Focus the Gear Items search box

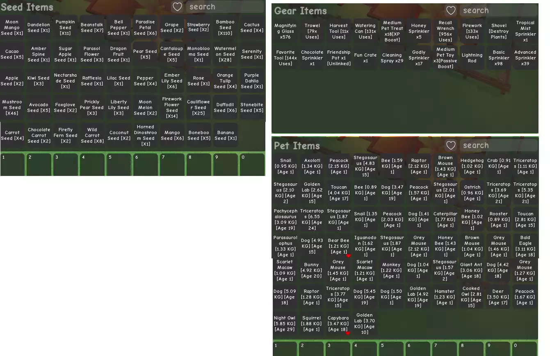click(x=498, y=11)
